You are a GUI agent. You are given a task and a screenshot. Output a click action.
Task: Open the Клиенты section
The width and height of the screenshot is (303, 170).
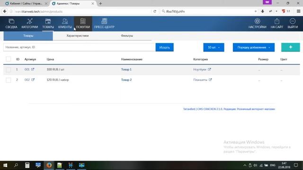pyautogui.click(x=65, y=24)
